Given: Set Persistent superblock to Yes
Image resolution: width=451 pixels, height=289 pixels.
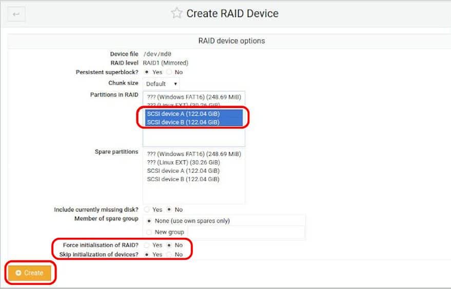Looking at the screenshot, I should tap(148, 72).
